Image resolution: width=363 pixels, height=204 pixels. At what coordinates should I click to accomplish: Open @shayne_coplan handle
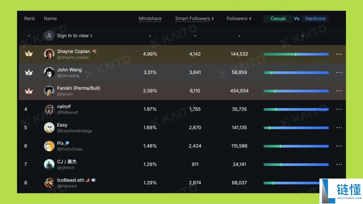point(73,57)
